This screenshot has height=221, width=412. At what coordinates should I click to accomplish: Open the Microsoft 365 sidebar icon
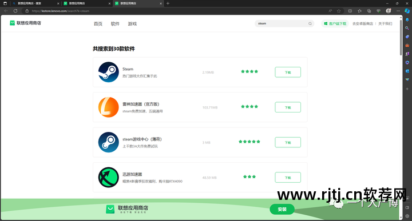coord(407,62)
